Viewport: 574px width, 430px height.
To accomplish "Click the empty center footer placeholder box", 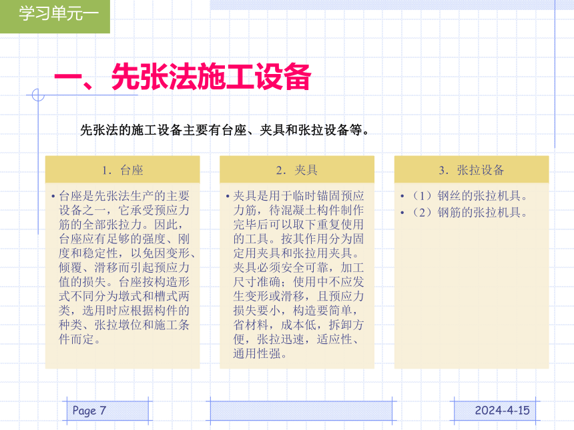I will coord(301,411).
